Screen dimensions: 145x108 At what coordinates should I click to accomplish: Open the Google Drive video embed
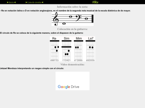(x=73, y=81)
